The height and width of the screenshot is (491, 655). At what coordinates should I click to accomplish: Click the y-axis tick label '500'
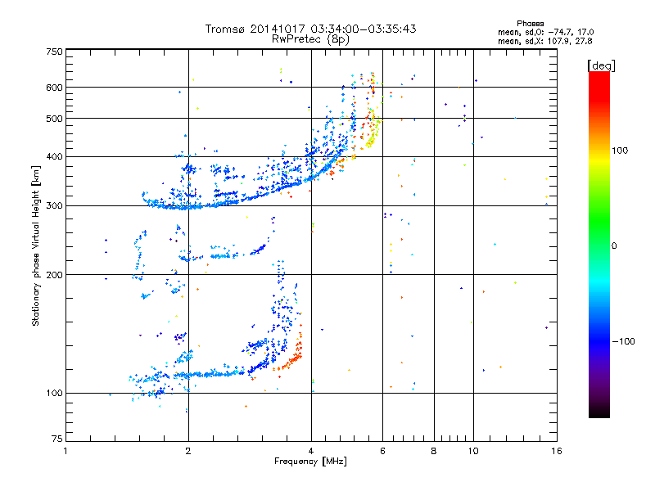pos(54,119)
